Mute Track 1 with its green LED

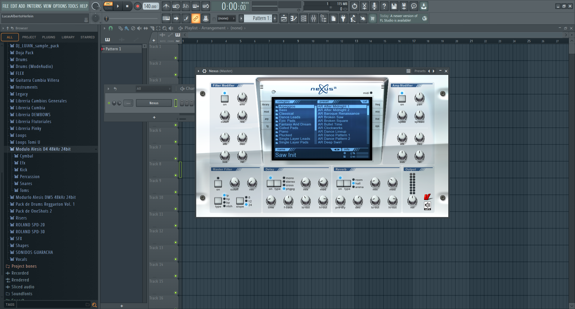tap(175, 58)
